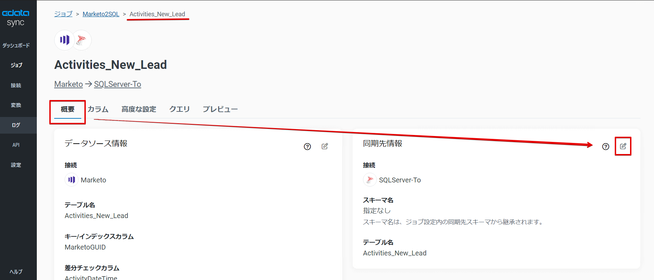Open the SQLServer-To connection link

point(117,84)
